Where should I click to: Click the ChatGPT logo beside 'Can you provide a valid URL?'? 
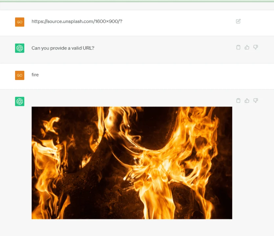(x=20, y=48)
